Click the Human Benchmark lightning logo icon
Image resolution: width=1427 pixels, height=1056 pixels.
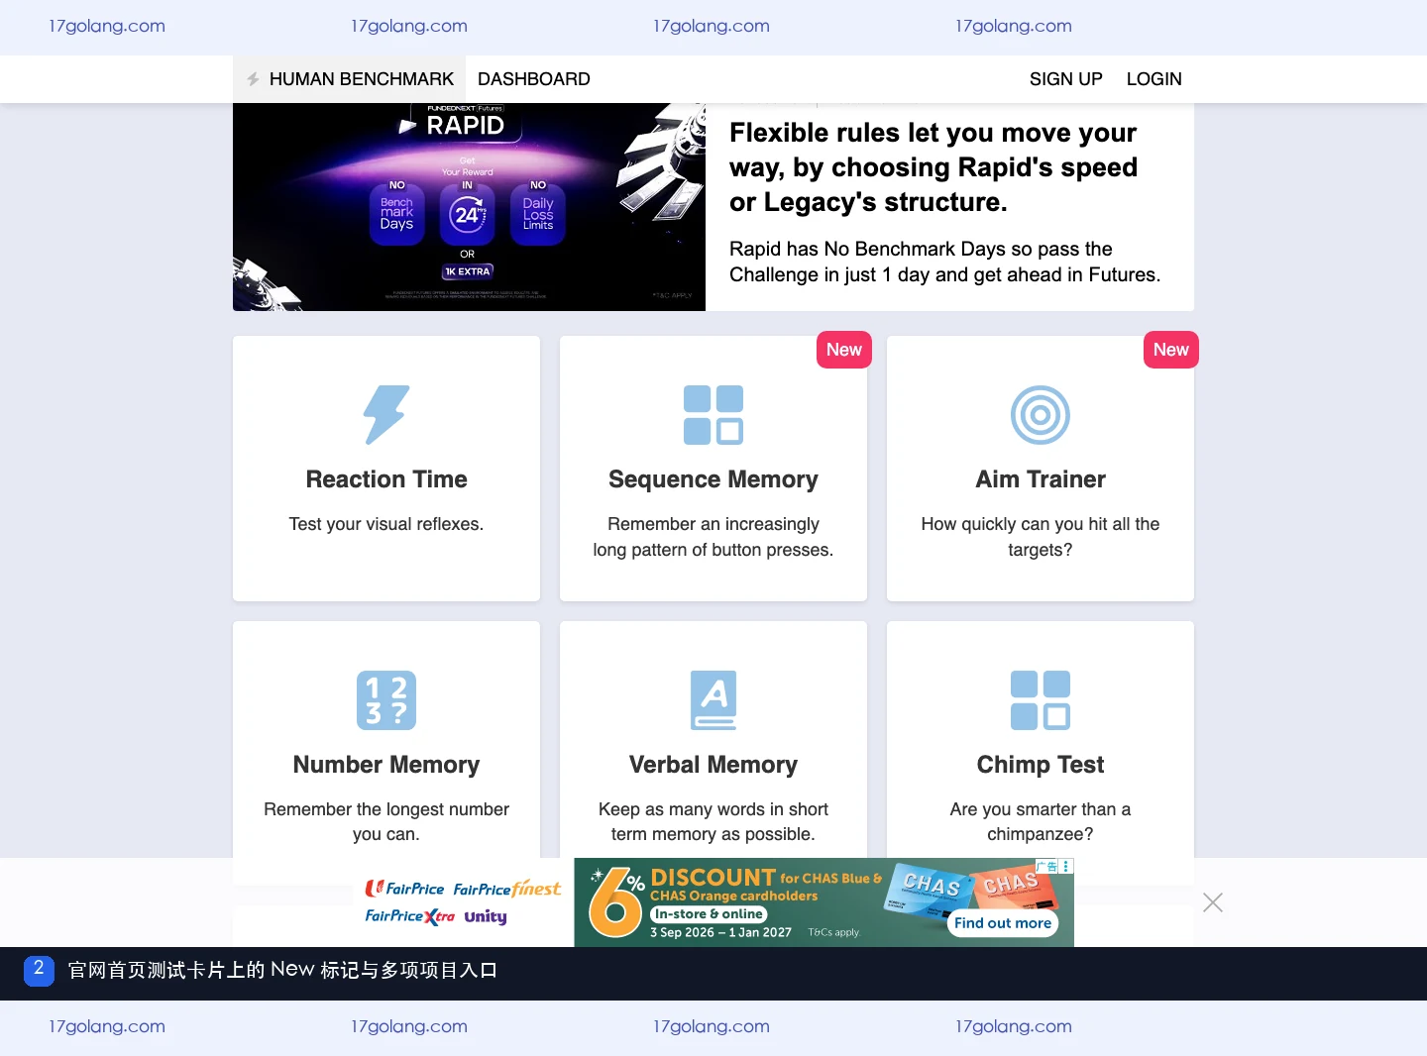click(x=254, y=79)
